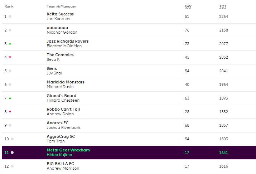Open Marielda Monstars team link
The width and height of the screenshot is (256, 174).
pos(66,82)
